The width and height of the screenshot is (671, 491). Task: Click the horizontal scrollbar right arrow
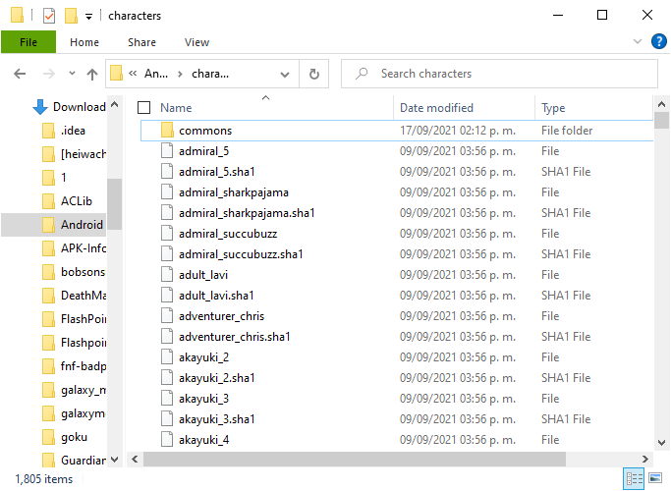(x=644, y=459)
